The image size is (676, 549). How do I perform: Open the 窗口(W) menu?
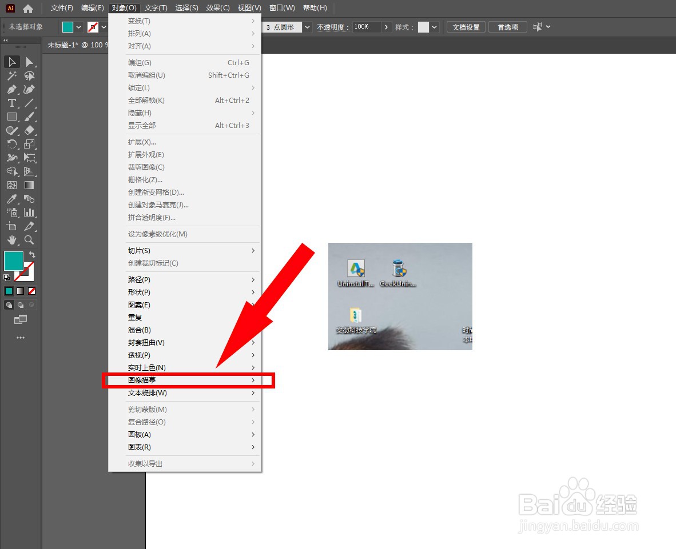282,8
